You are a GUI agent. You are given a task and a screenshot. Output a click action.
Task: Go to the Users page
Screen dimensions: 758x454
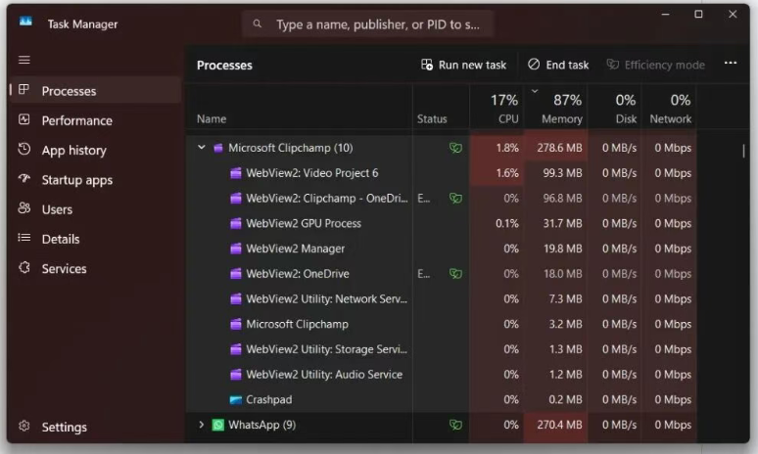[x=96, y=208]
